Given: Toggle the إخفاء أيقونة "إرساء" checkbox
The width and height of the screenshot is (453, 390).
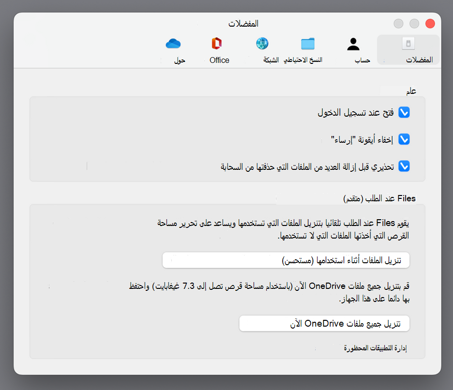Looking at the screenshot, I should (x=404, y=139).
